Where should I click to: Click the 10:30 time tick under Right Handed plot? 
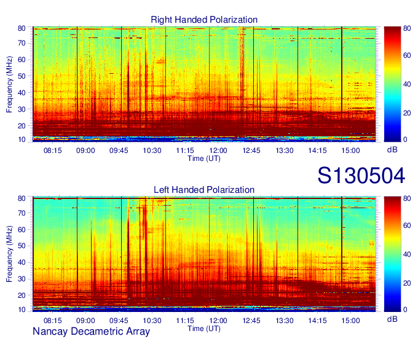(152, 150)
